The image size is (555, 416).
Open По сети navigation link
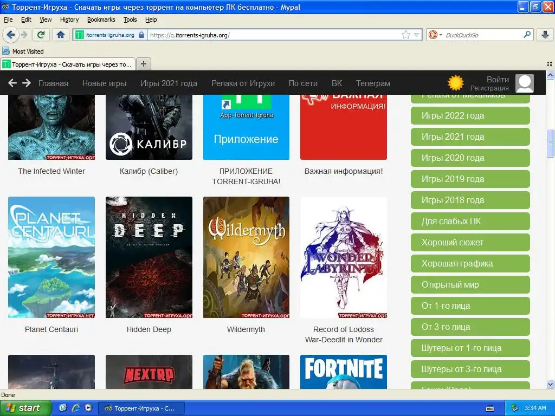tap(303, 83)
